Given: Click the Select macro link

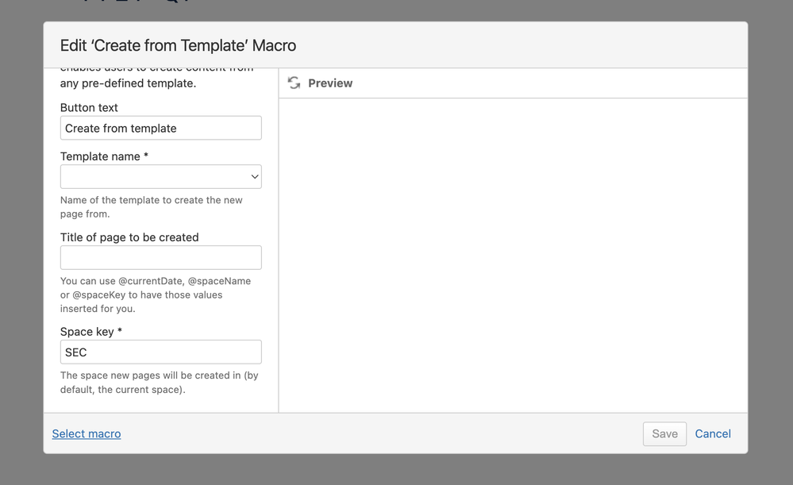Looking at the screenshot, I should point(87,434).
